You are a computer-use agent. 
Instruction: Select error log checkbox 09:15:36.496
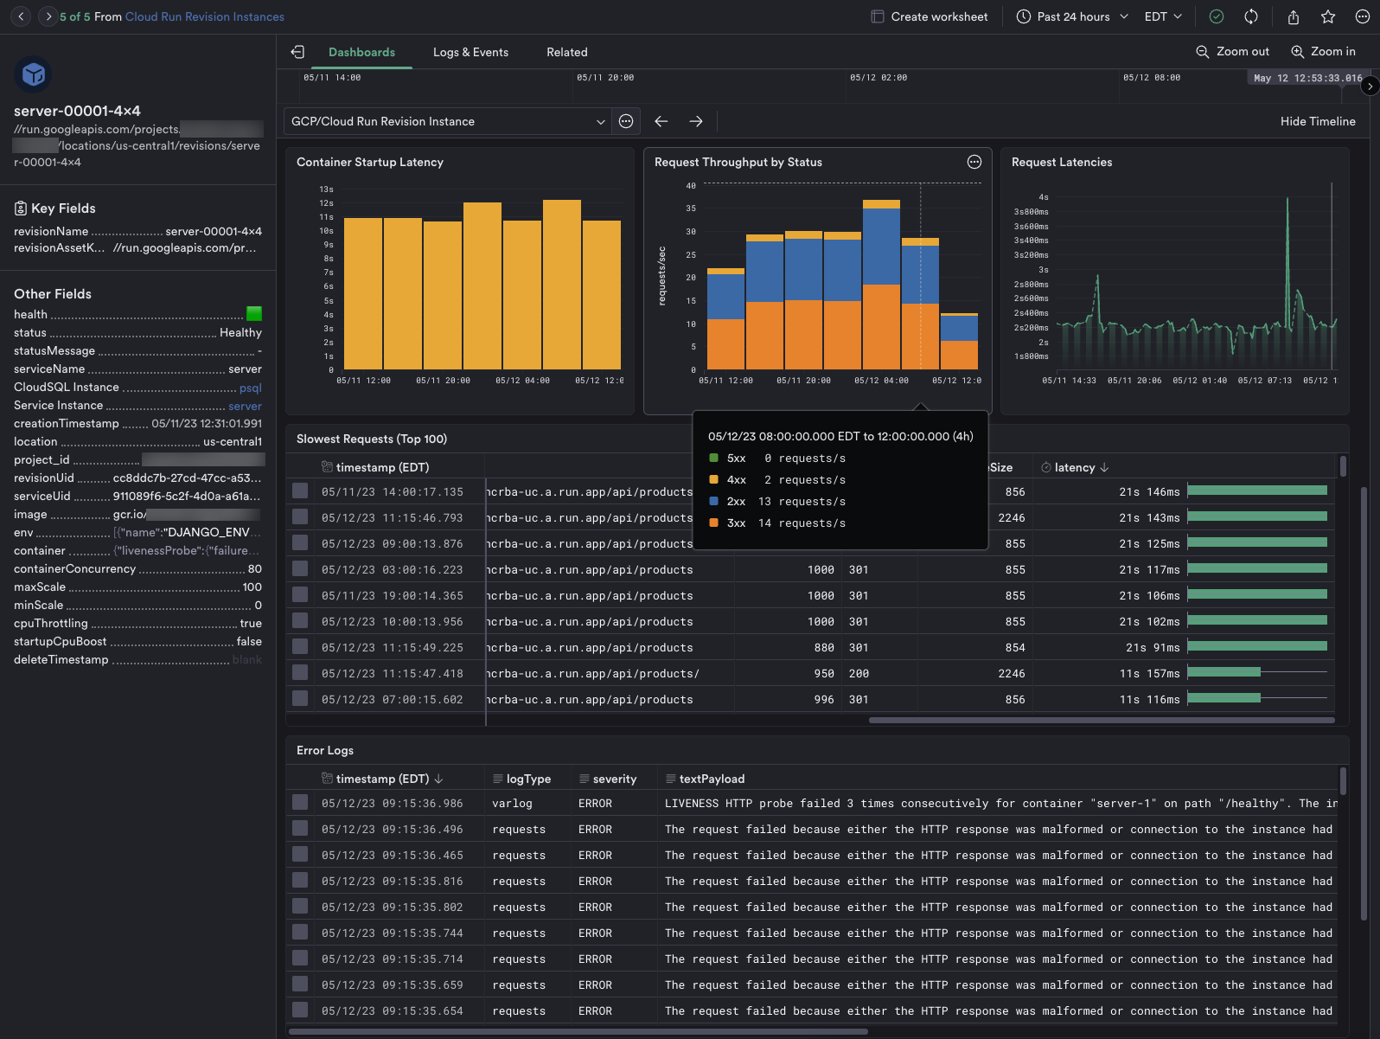[300, 828]
